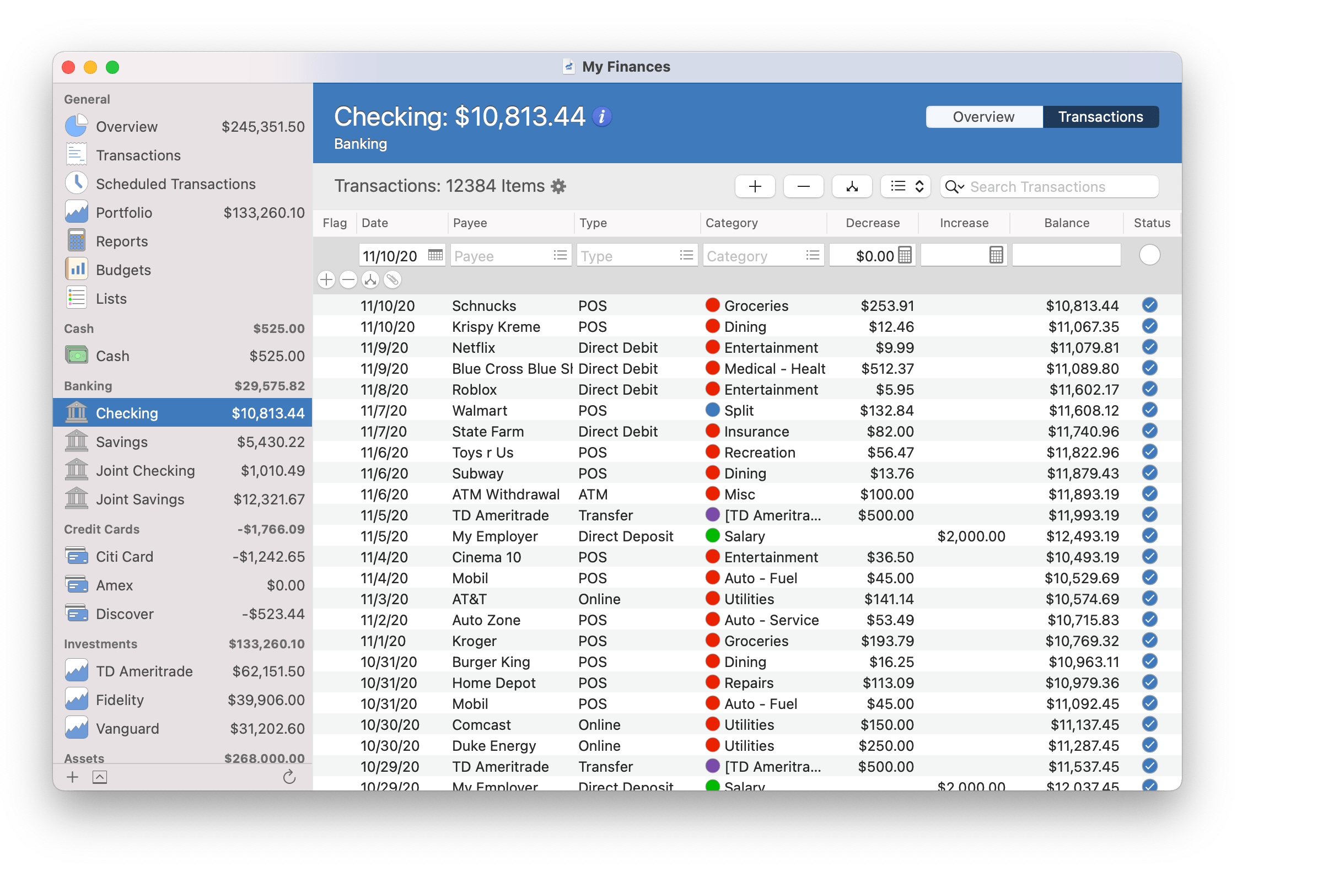Open the date calendar picker icon

435,255
